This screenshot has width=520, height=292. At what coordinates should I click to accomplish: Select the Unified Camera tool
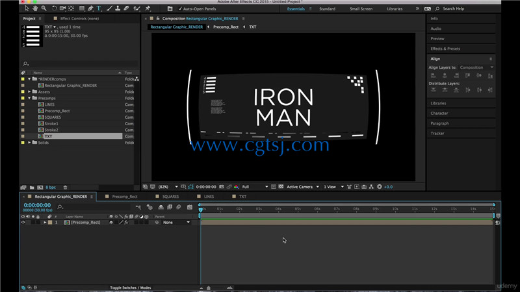(x=62, y=8)
